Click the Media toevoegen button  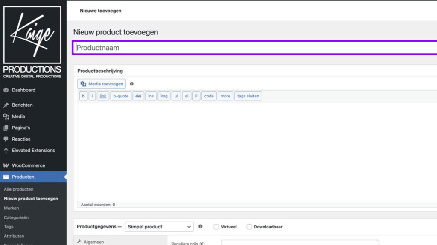coord(101,84)
